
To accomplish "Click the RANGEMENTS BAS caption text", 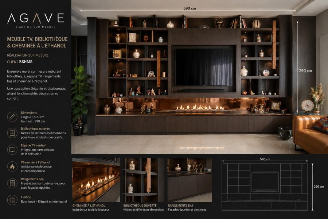I will (180, 205).
